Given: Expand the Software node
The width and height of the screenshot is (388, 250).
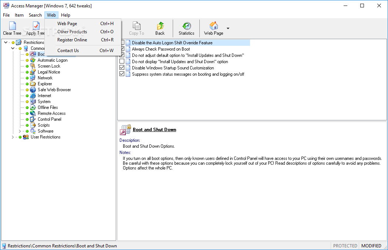Looking at the screenshot, I should coord(20,131).
